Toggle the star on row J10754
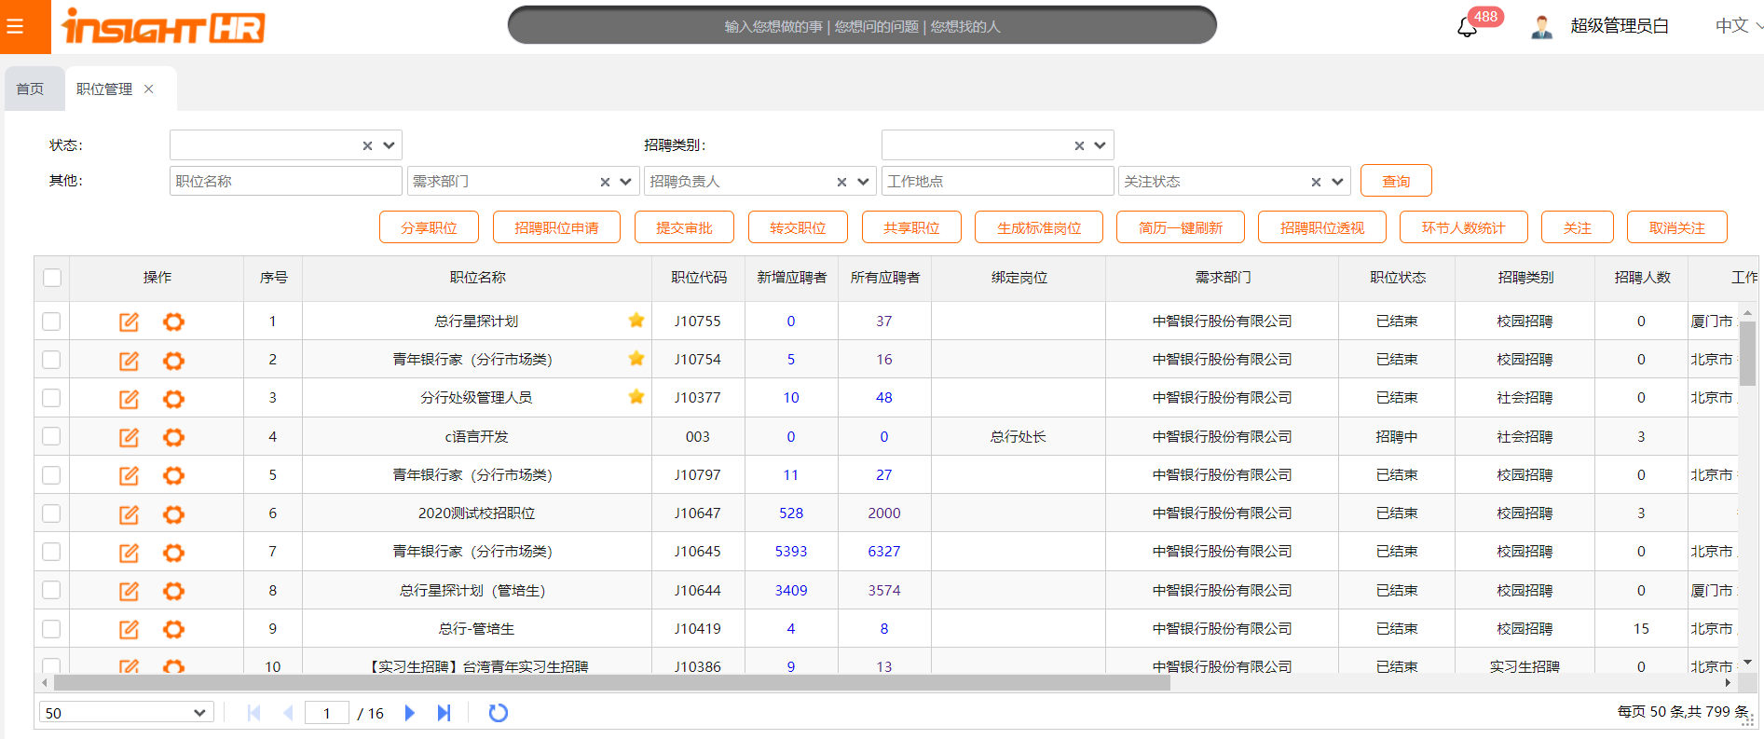The height and width of the screenshot is (739, 1764). [x=636, y=359]
